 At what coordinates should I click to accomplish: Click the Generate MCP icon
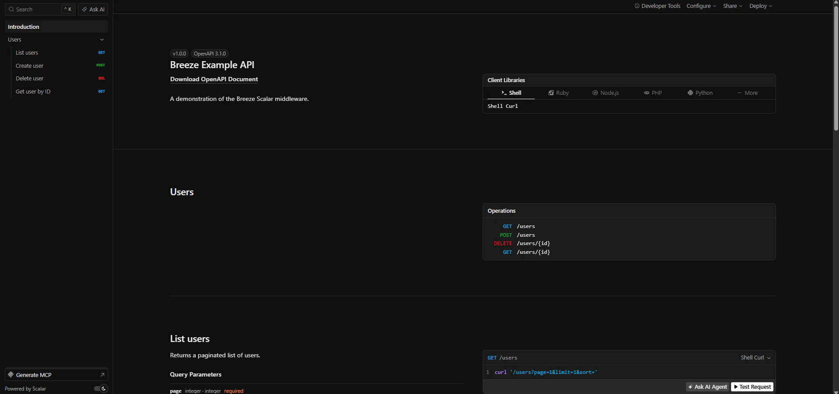[x=11, y=375]
